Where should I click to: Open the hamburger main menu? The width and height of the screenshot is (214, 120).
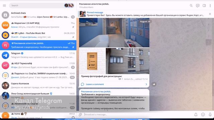[x=4, y=5]
